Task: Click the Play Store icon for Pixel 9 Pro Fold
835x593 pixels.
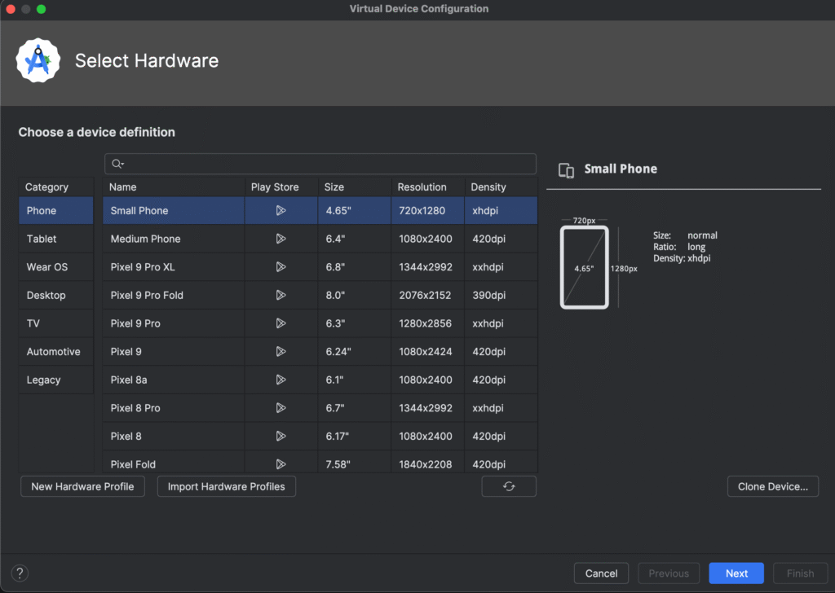Action: pyautogui.click(x=281, y=295)
